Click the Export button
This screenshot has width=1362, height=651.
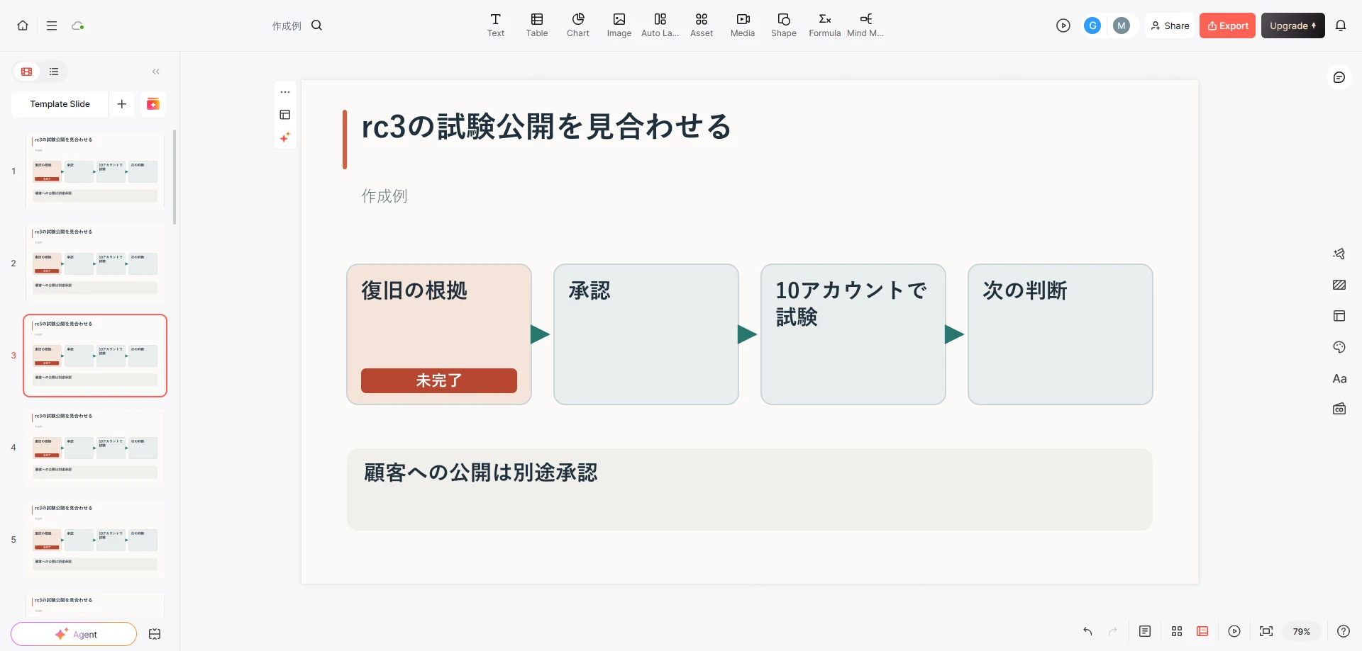point(1227,26)
